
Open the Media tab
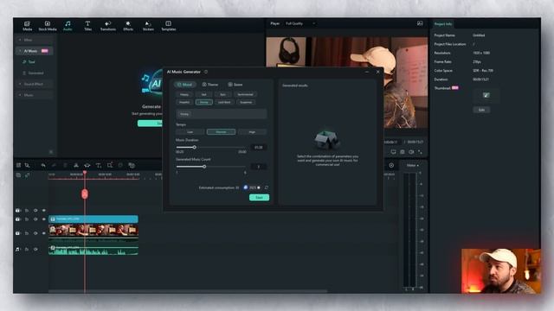(27, 26)
